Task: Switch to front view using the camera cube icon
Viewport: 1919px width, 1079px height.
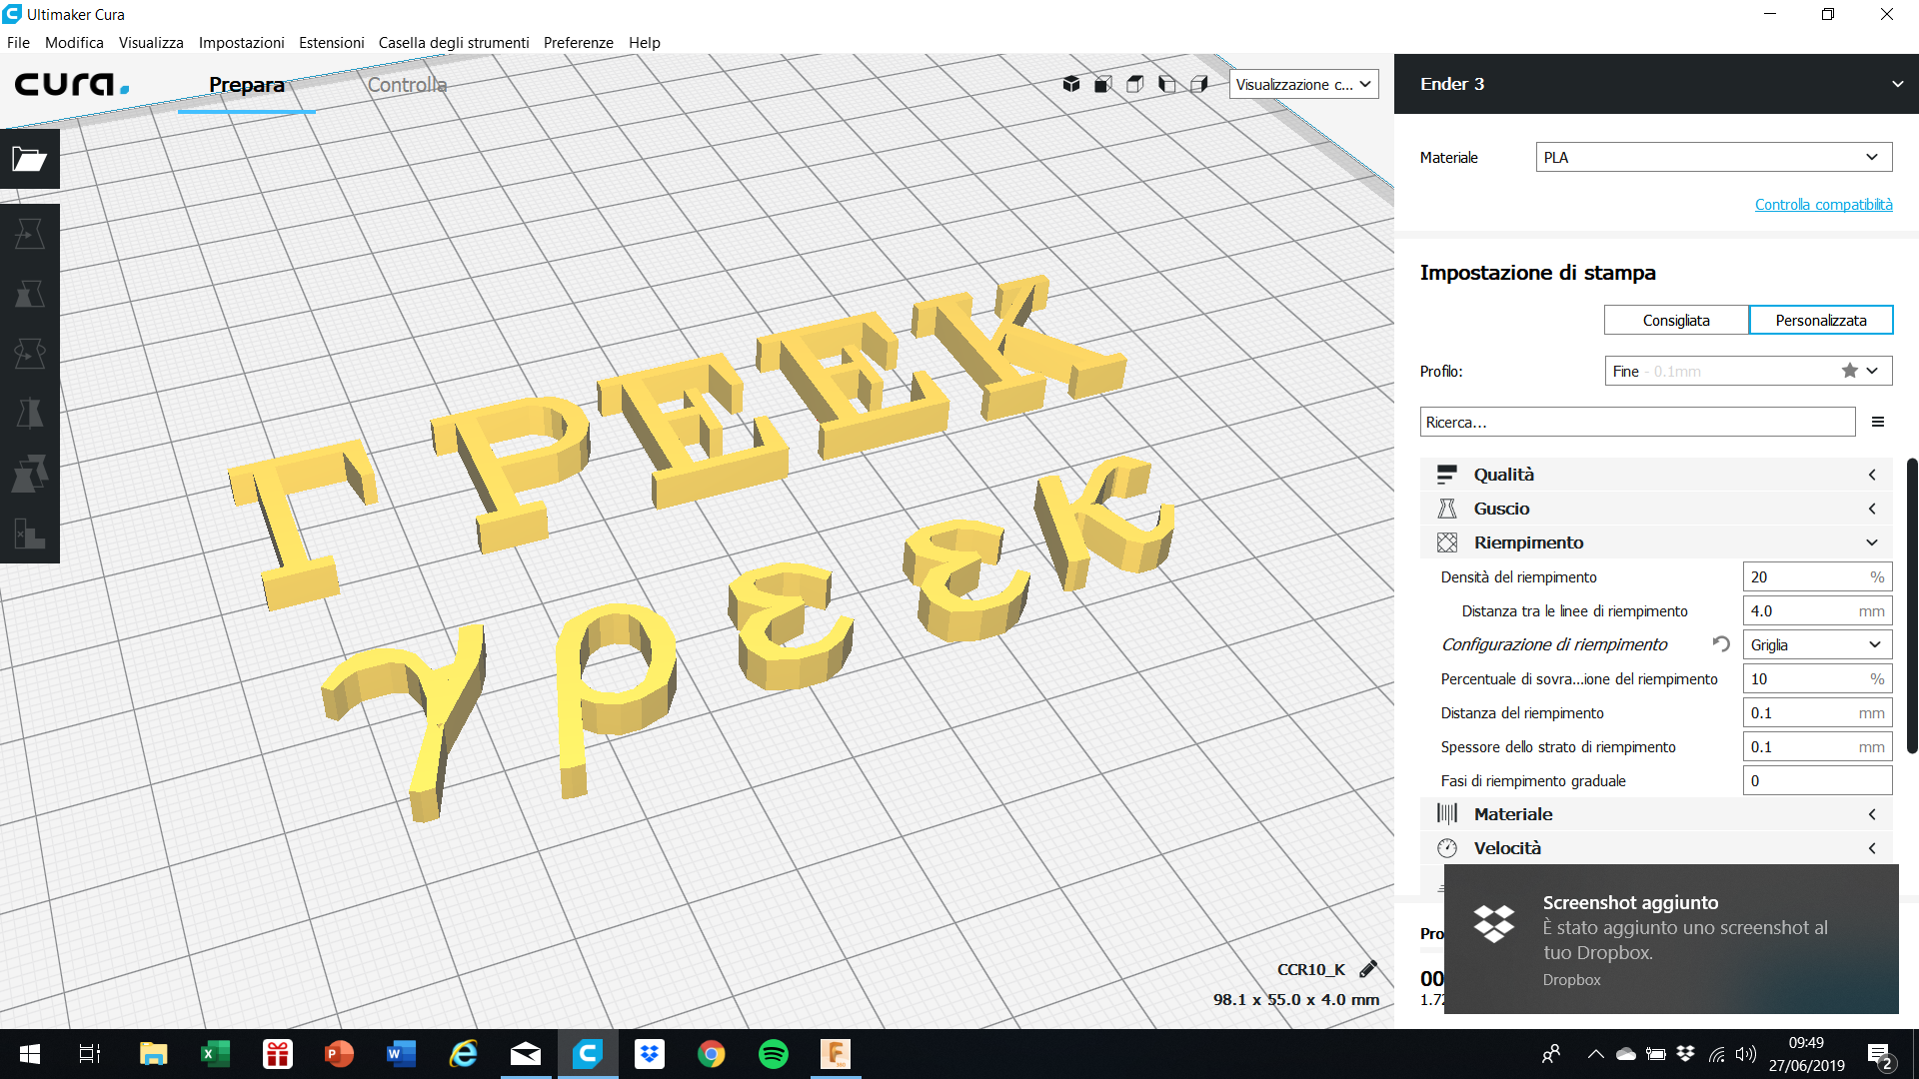Action: (x=1102, y=84)
